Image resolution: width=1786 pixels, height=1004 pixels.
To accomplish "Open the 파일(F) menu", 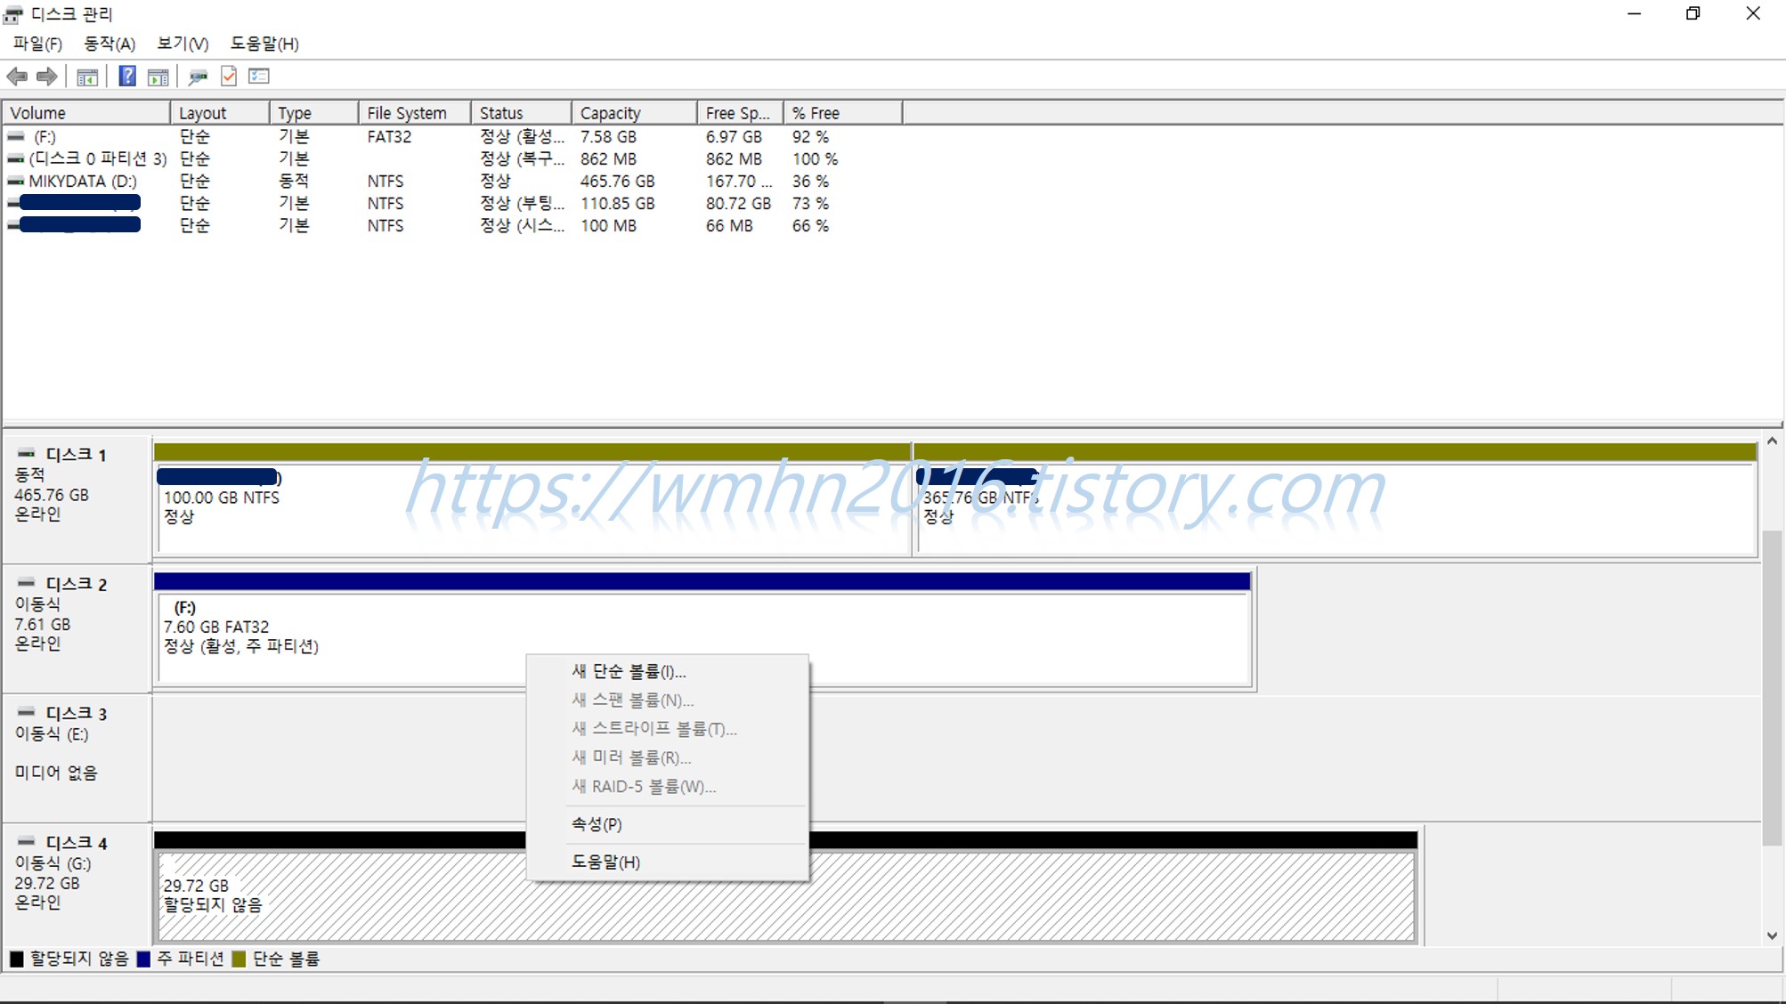I will coord(37,44).
